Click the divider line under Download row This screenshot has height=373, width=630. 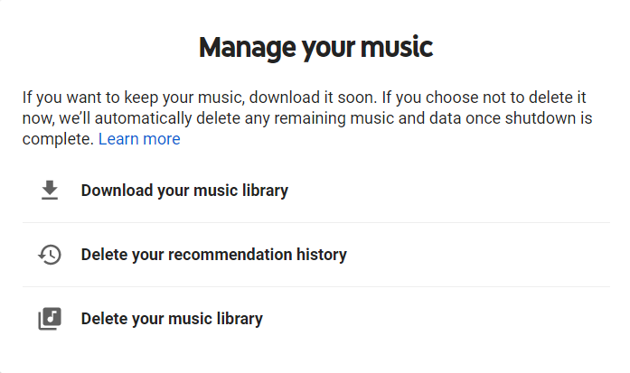pyautogui.click(x=315, y=222)
